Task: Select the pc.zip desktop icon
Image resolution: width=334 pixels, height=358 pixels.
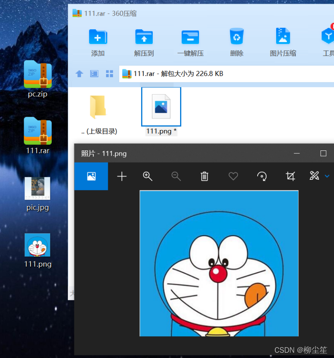Action: (38, 74)
